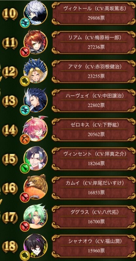This screenshot has height=261, width=136.
Task: Click the green spear icon beside rank 15
Action: 25,168
